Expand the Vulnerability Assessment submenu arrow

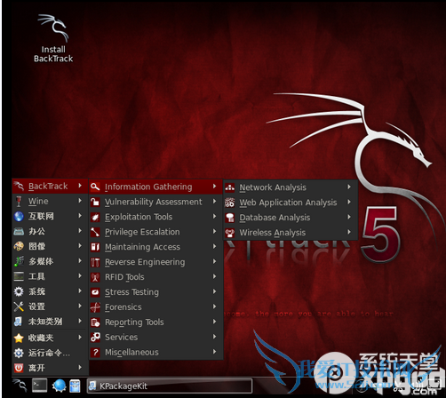[214, 202]
